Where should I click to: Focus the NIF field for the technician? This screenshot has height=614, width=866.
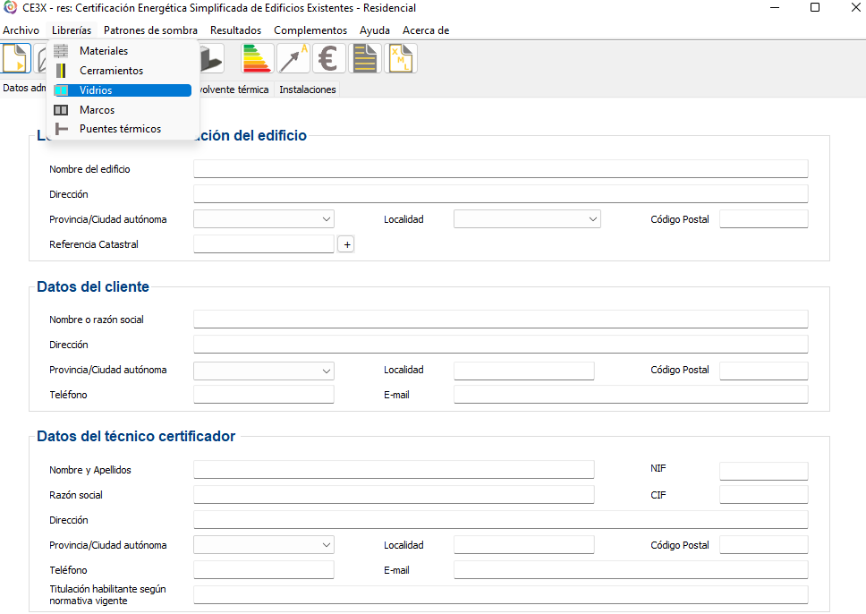763,470
